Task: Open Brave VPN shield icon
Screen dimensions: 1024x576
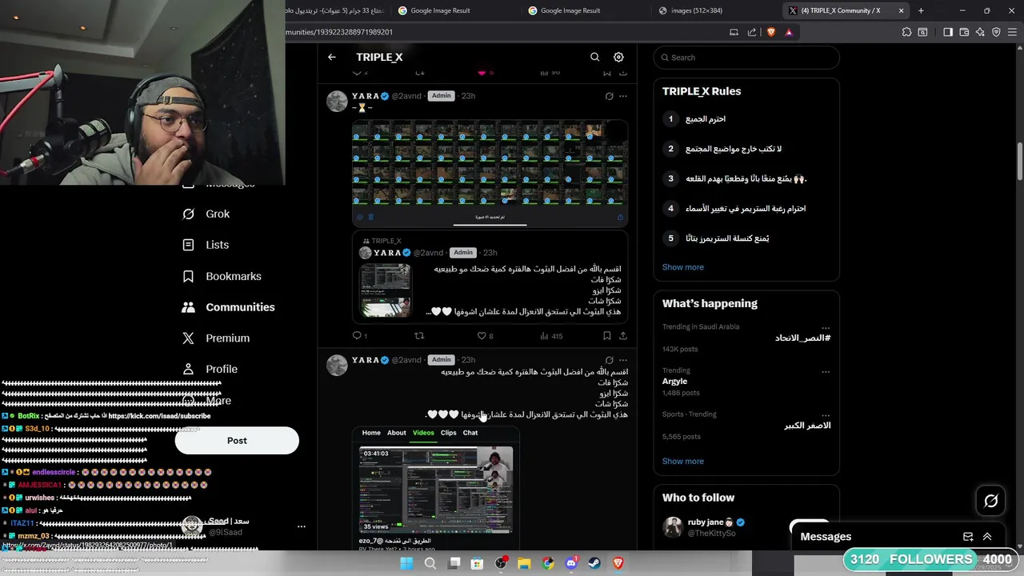Action: [996, 32]
